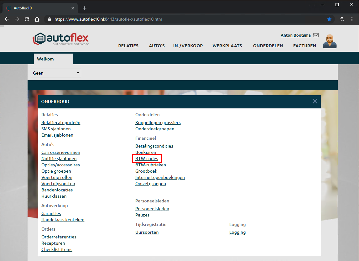Open the Facturen menu
Viewport: 359px width, 261px height.
304,46
